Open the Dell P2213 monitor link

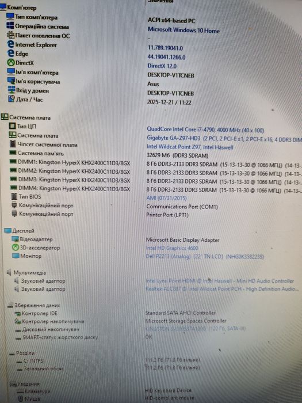(x=205, y=256)
